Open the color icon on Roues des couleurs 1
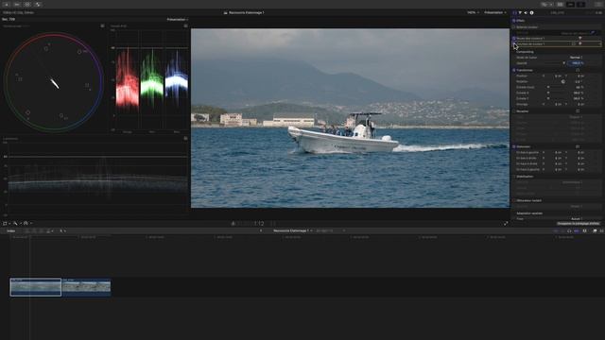 coord(579,38)
